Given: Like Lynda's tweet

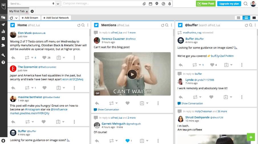Looking at the screenshot, I should (x=211, y=97).
